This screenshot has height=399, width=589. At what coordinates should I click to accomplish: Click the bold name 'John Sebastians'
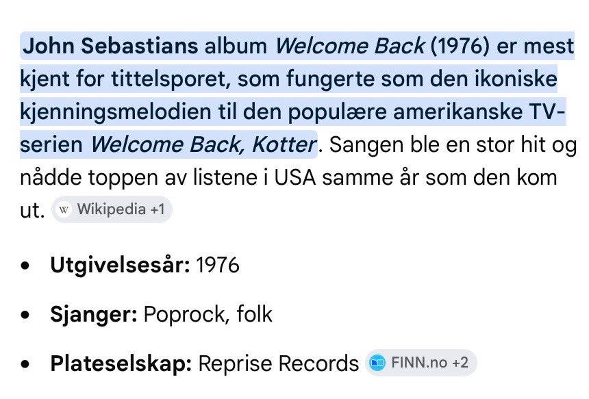click(x=110, y=46)
